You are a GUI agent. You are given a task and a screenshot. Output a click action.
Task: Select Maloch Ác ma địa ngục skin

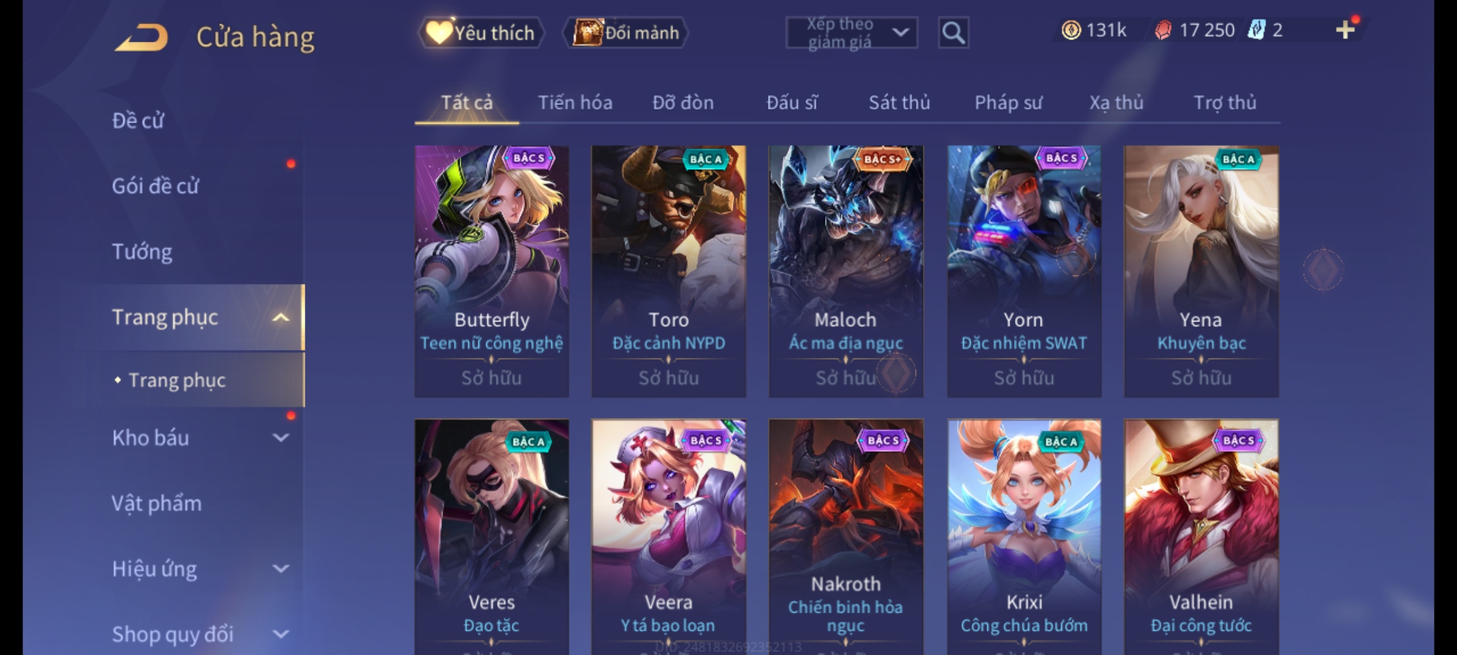(x=846, y=271)
